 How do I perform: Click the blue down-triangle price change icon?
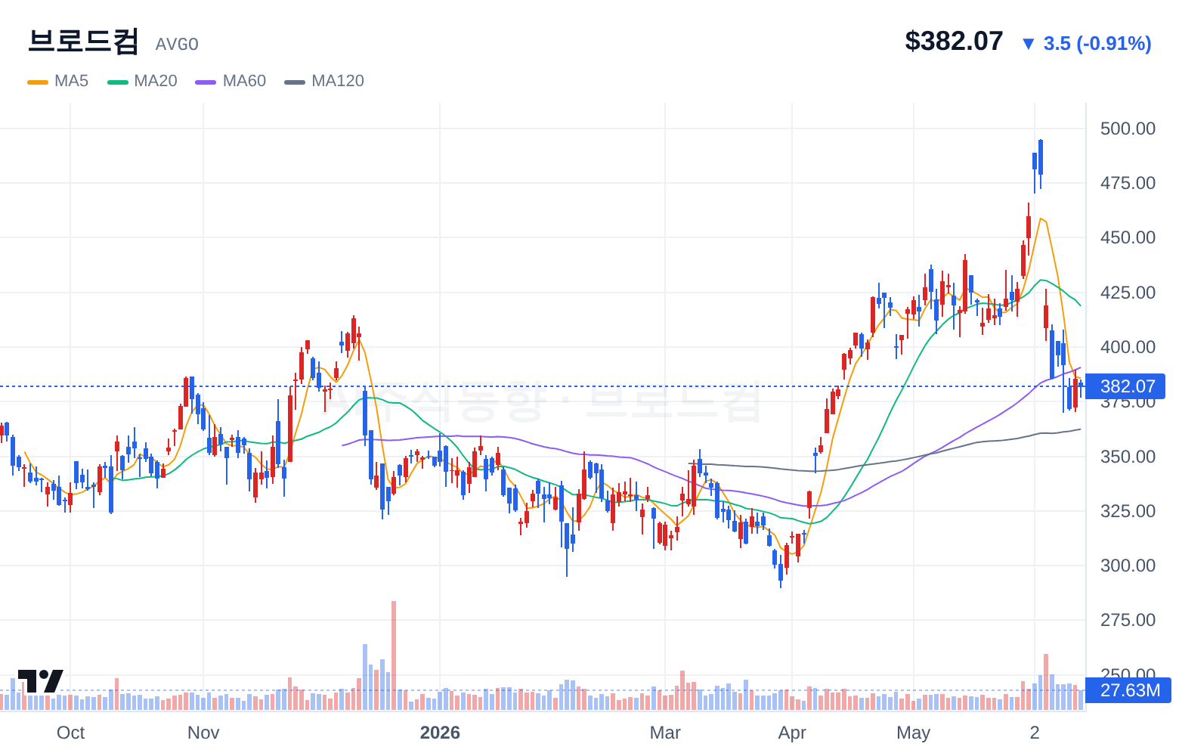click(1028, 44)
